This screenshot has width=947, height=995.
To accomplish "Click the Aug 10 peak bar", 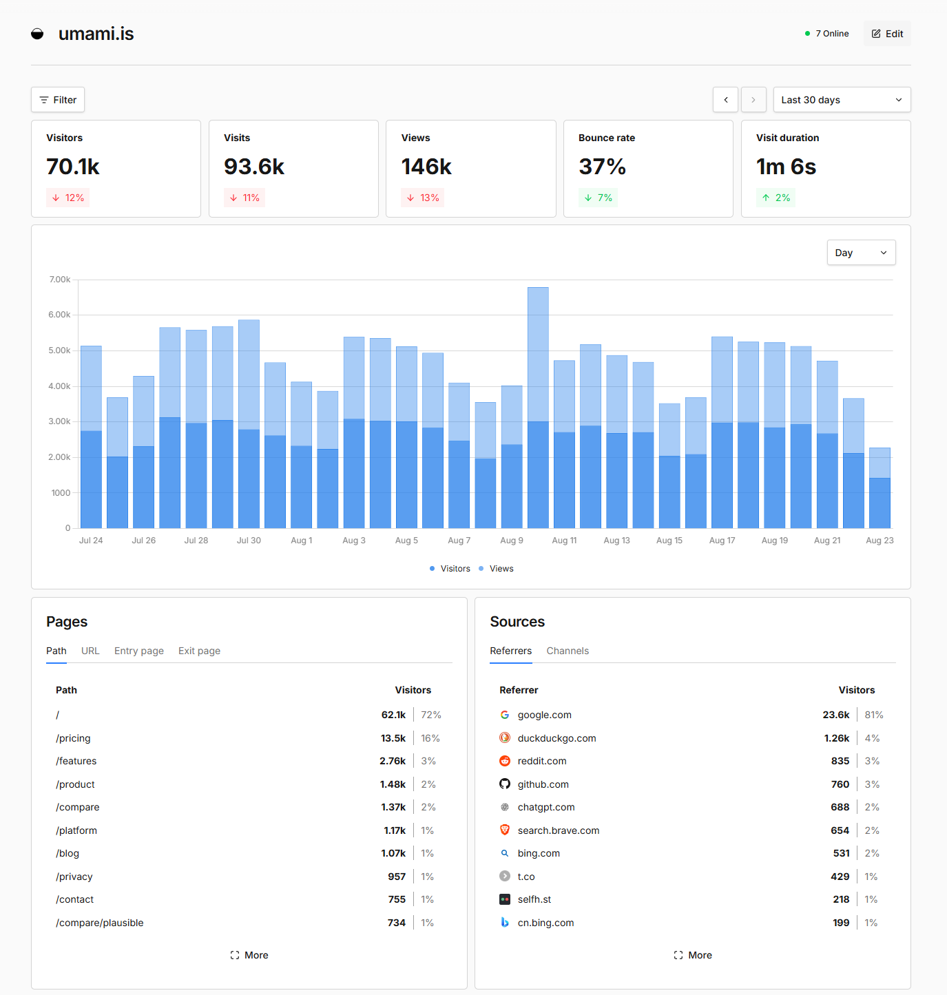I will (538, 408).
